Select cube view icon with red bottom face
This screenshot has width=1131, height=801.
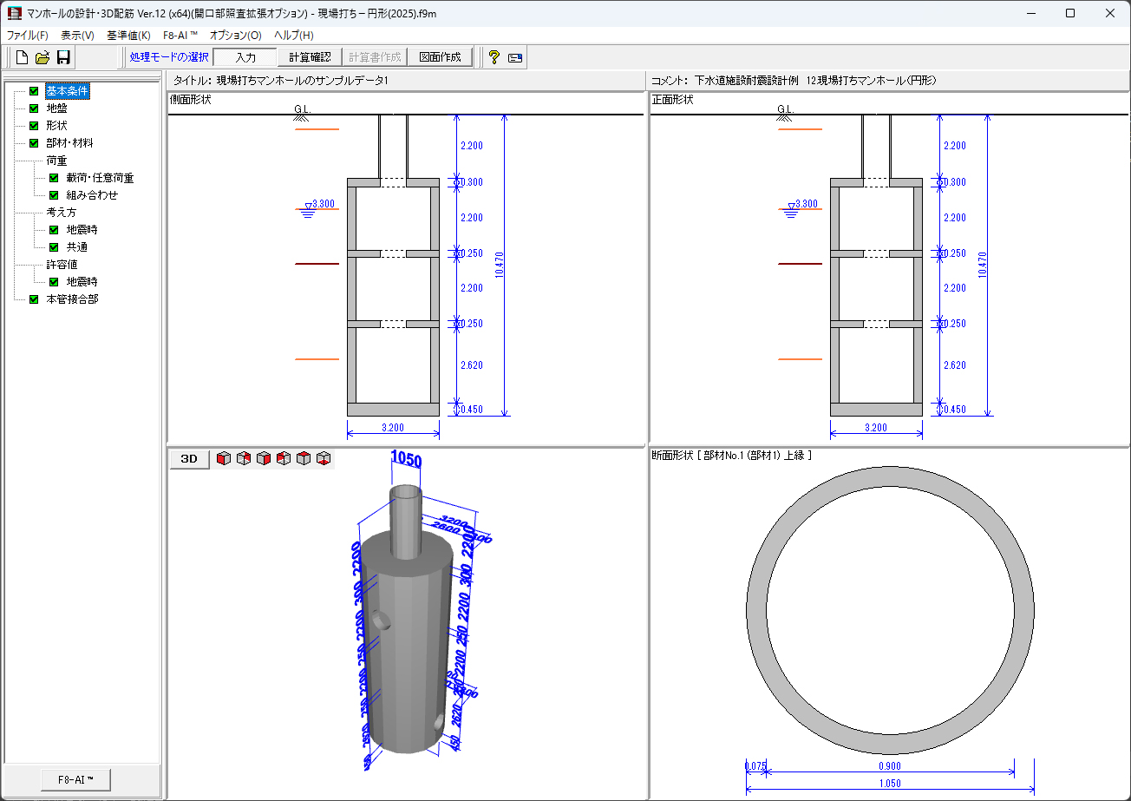point(324,458)
